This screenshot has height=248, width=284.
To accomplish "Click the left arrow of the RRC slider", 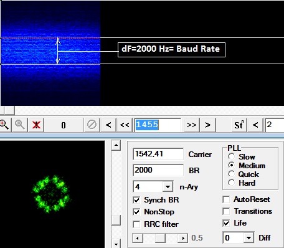I will click(138, 238).
